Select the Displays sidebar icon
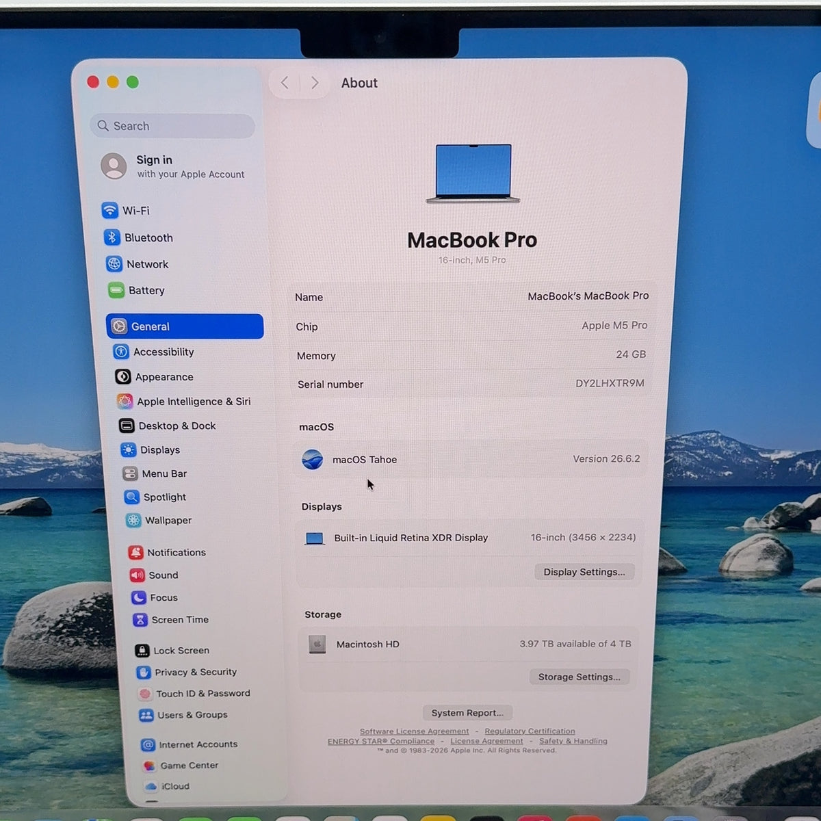Viewport: 821px width, 821px height. [x=129, y=449]
